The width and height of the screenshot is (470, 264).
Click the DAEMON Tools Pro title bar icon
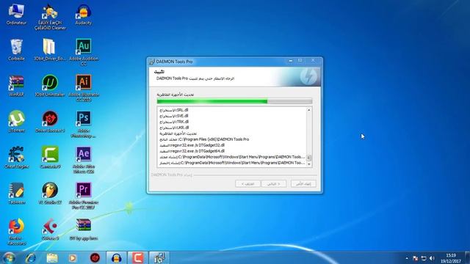(x=152, y=62)
